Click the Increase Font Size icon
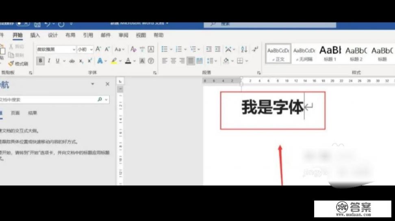The width and height of the screenshot is (395, 221). 98,49
